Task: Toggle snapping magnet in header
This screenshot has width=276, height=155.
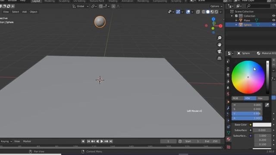Action: (100, 6)
